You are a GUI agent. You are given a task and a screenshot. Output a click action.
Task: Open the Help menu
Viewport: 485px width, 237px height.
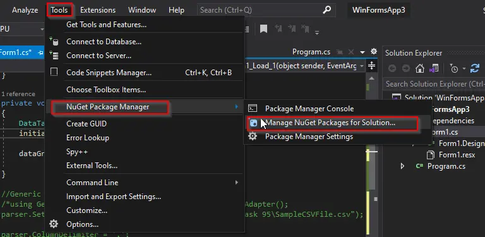176,10
